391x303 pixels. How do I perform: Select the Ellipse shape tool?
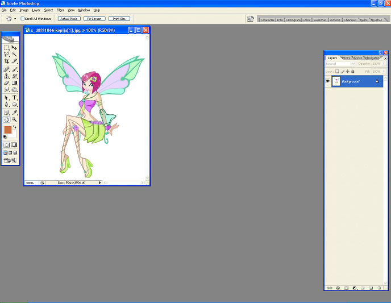pyautogui.click(x=14, y=105)
